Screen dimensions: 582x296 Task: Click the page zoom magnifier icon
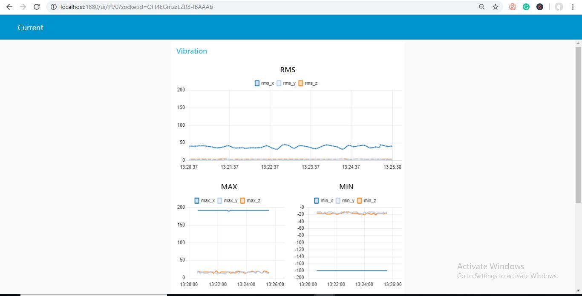pos(481,7)
